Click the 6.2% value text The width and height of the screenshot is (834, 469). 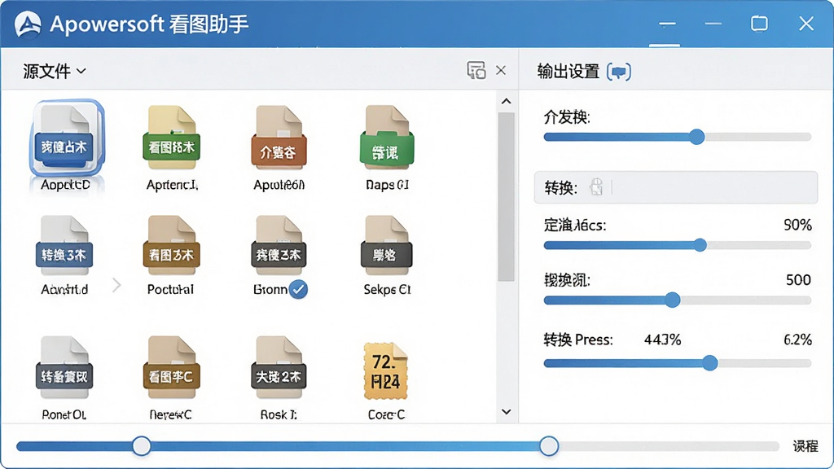(x=797, y=340)
